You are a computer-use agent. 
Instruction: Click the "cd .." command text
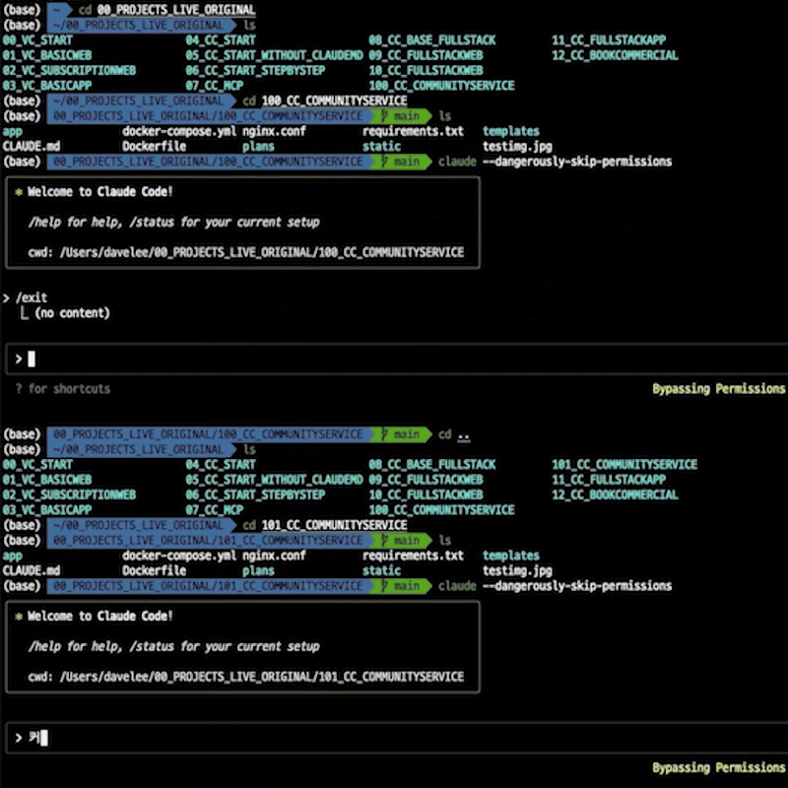454,434
